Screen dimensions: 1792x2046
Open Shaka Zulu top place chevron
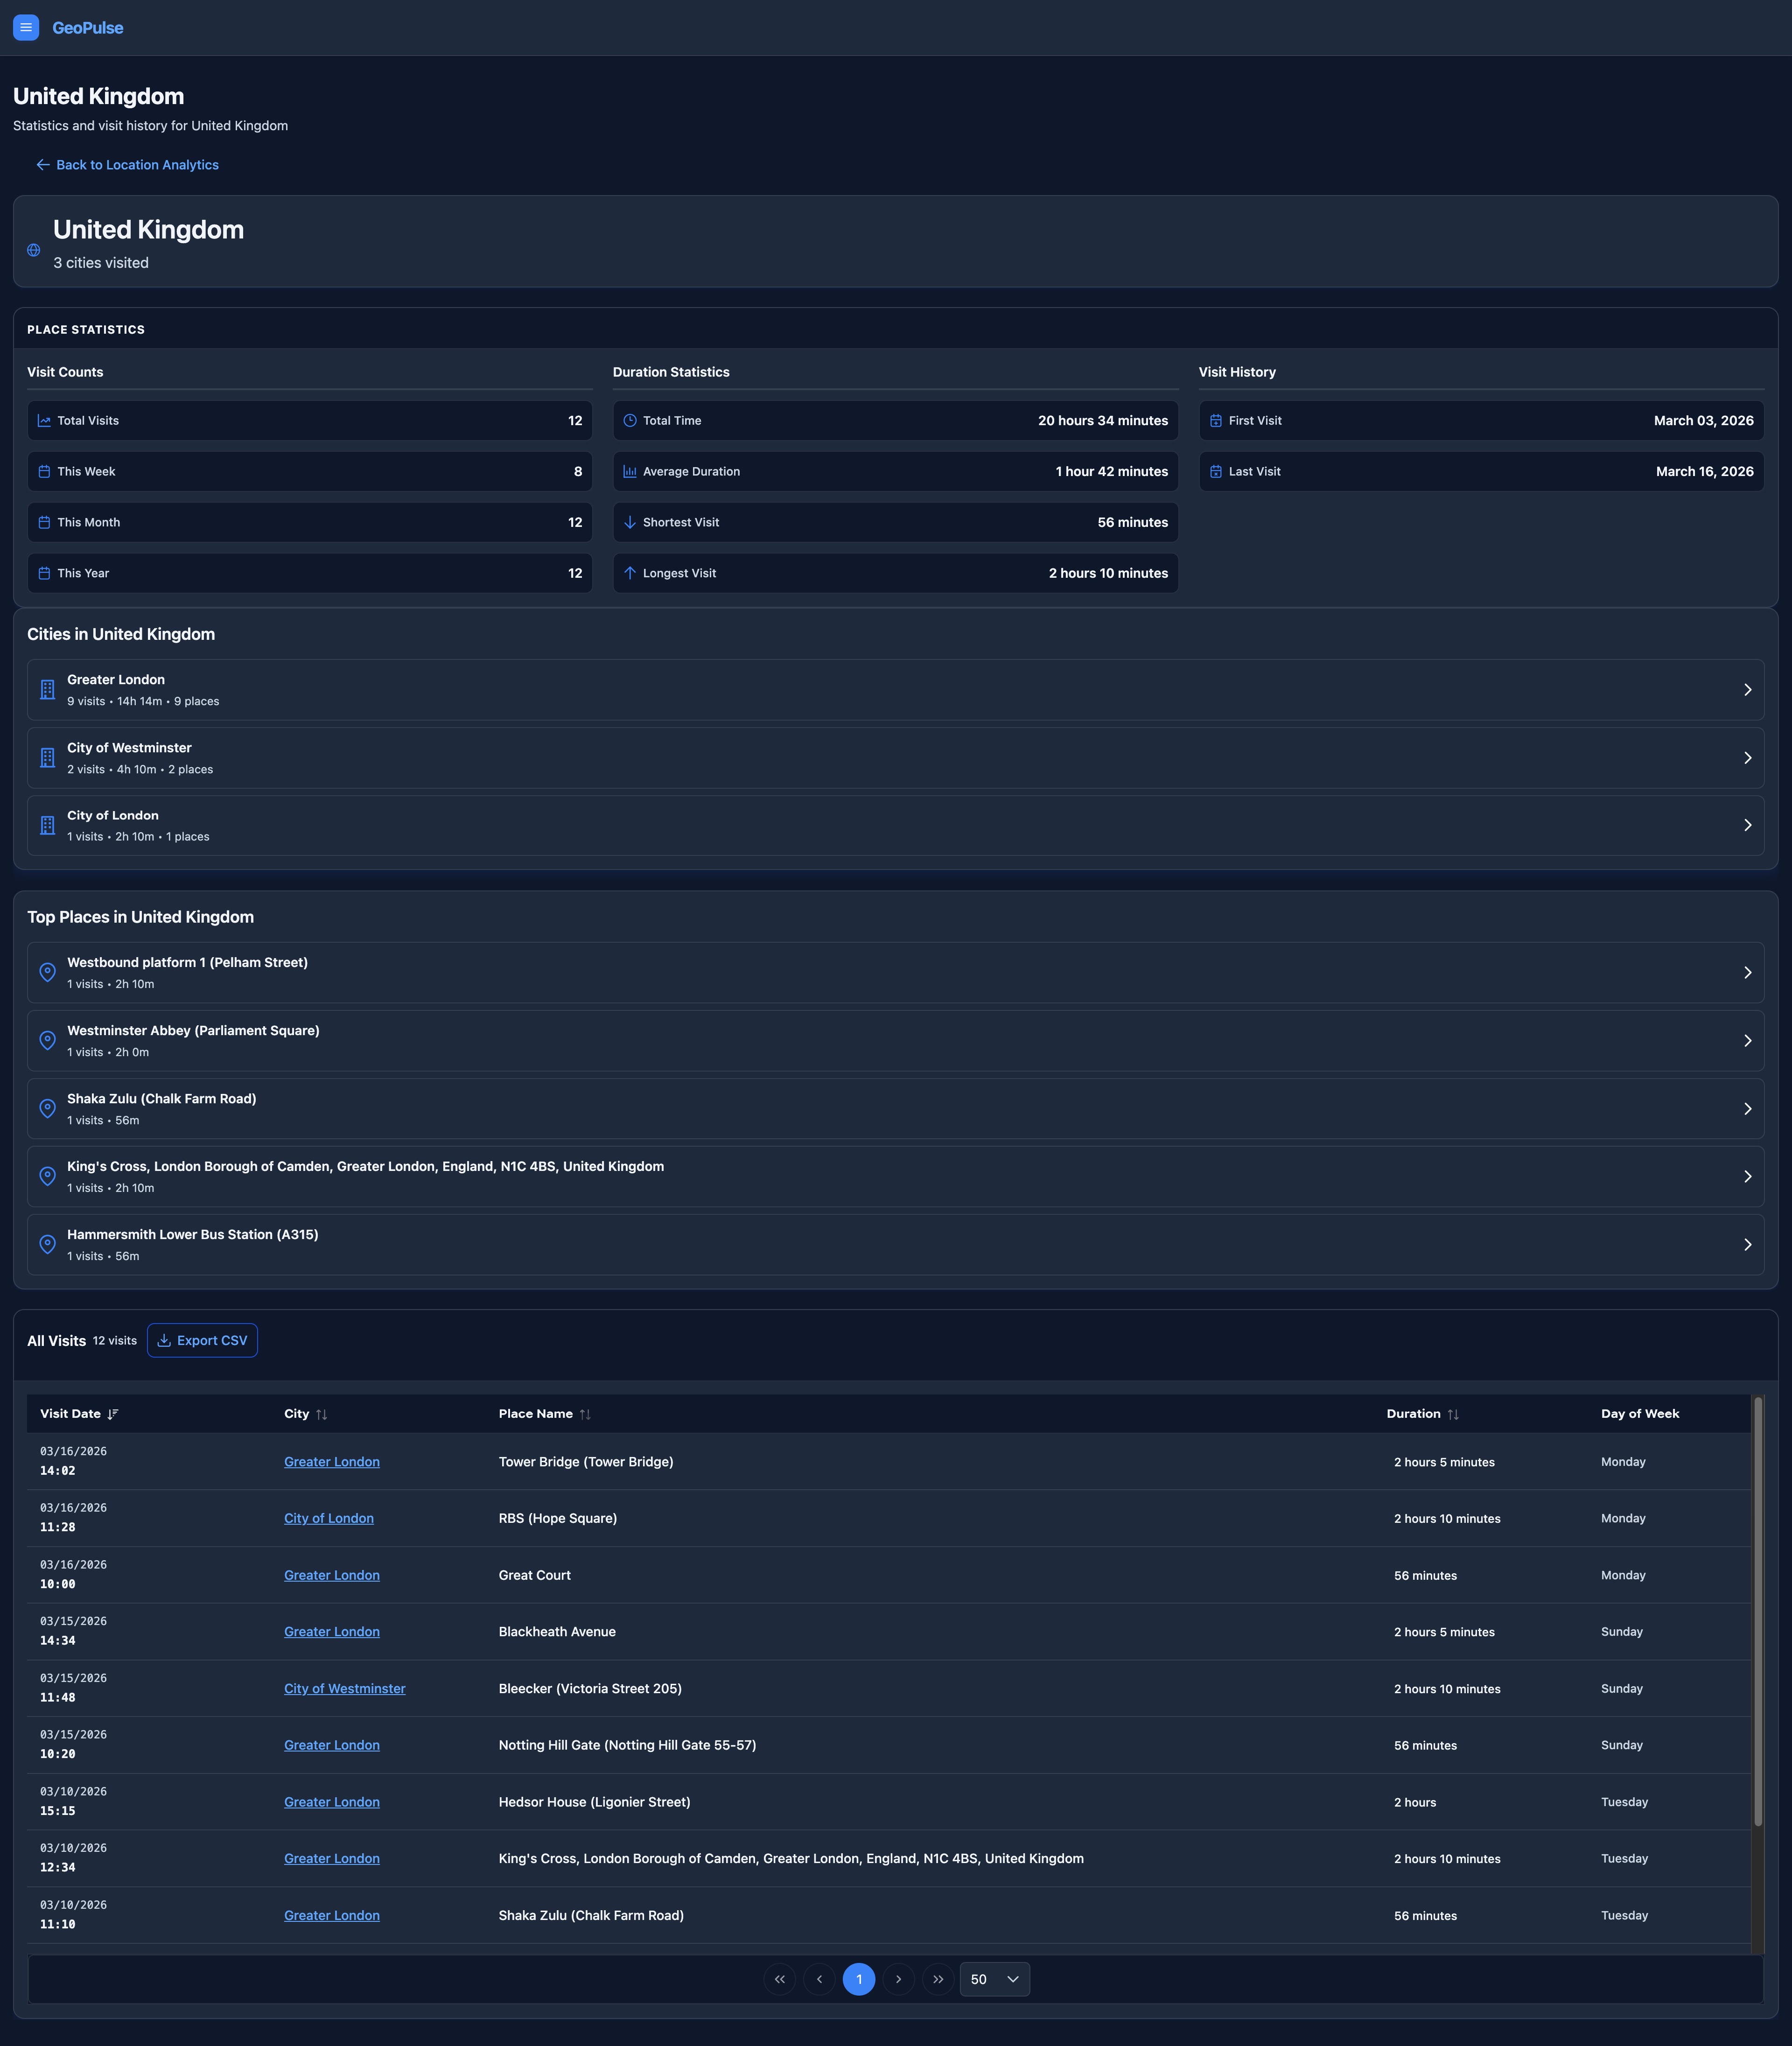pyautogui.click(x=1747, y=1109)
